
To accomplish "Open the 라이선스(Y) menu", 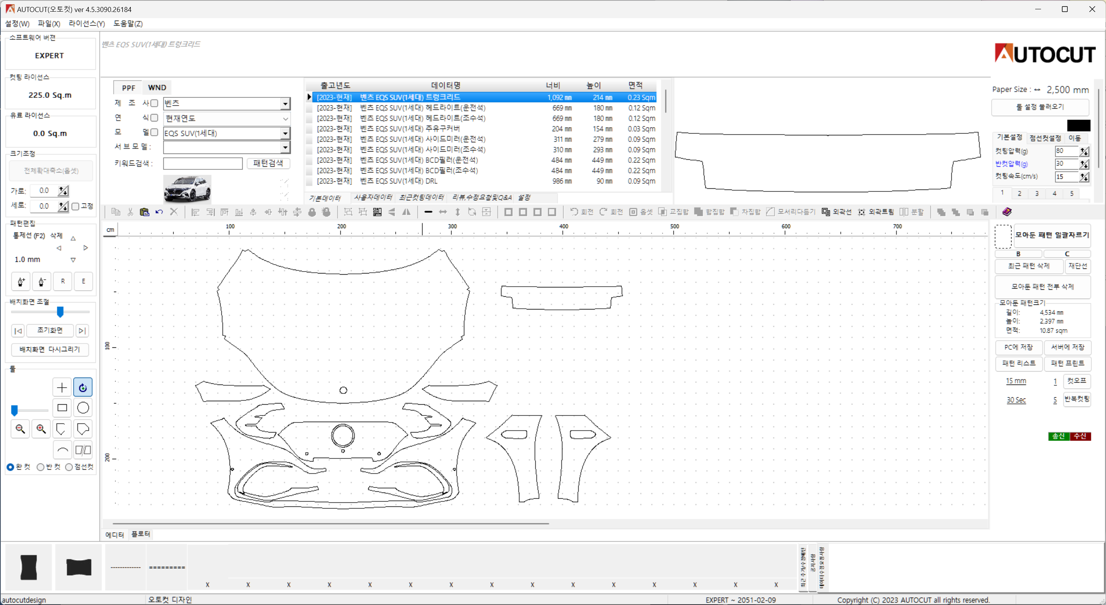I will 87,24.
